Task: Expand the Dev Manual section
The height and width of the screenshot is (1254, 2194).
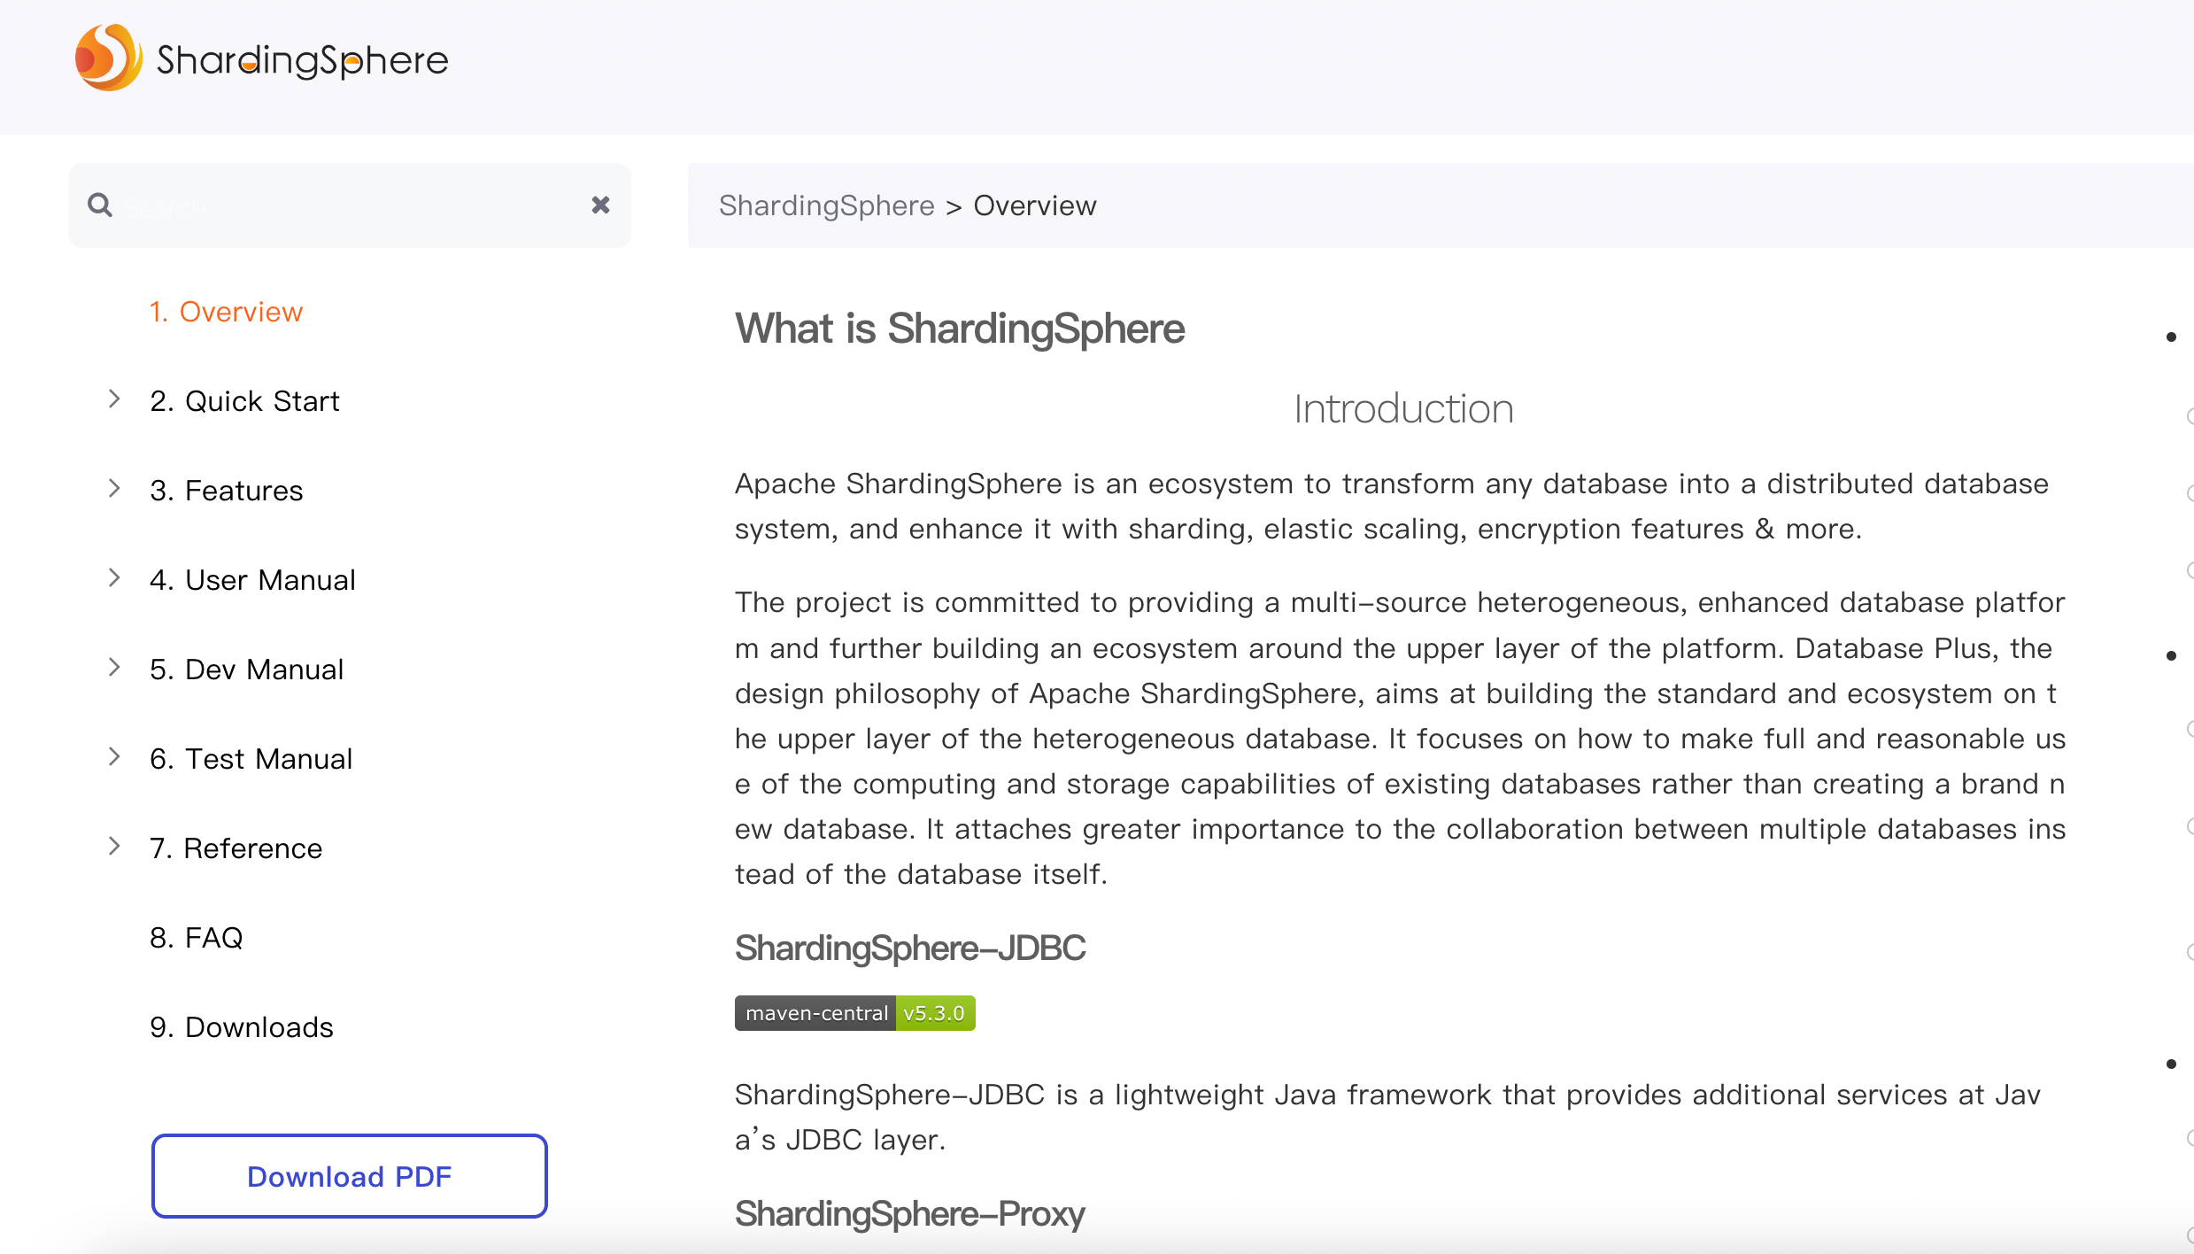Action: point(114,667)
